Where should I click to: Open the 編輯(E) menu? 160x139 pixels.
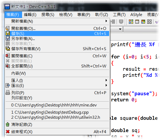pyautogui.click(x=30, y=15)
